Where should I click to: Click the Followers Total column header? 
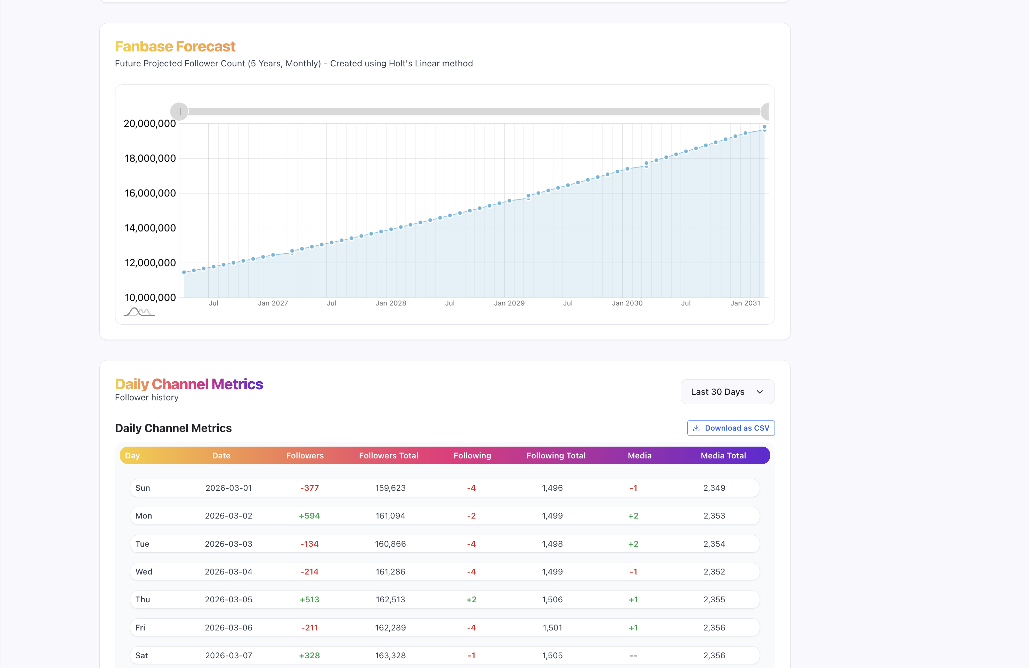pos(388,455)
